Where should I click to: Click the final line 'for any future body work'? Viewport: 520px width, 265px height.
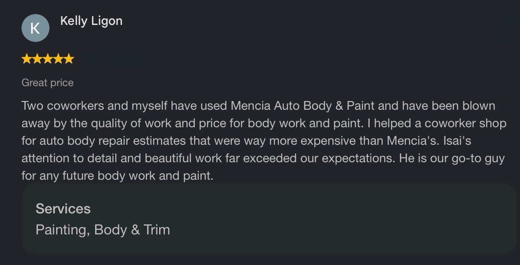(x=118, y=176)
